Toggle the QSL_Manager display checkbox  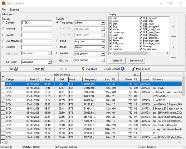point(141,35)
